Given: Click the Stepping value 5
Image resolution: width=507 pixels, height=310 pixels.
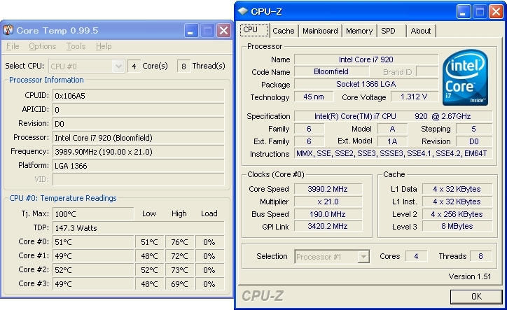Looking at the screenshot, I should [474, 129].
